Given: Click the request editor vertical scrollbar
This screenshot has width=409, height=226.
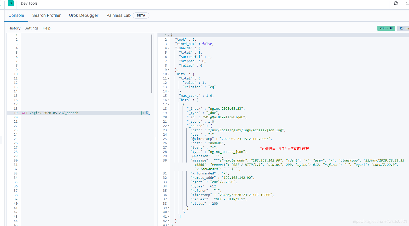Looking at the screenshot, I should pyautogui.click(x=152, y=63).
